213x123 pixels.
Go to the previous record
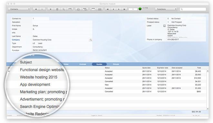[x=113, y=9]
